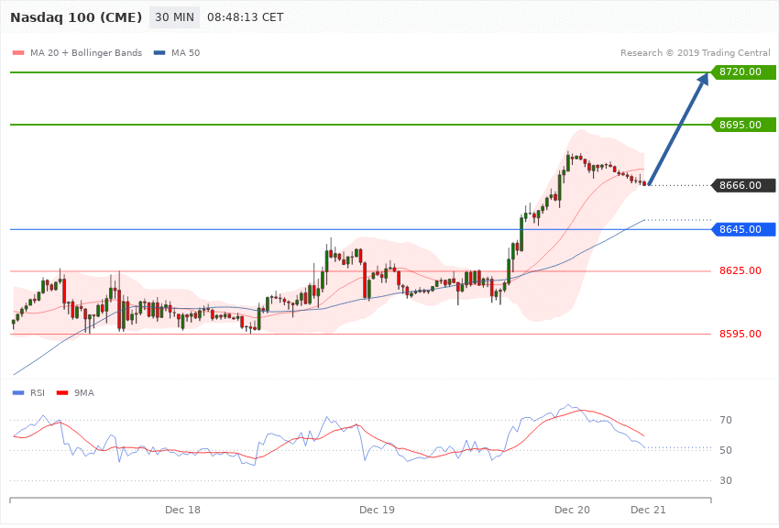Click the 8645.00 blue pivot tag
The image size is (779, 528).
[x=744, y=229]
